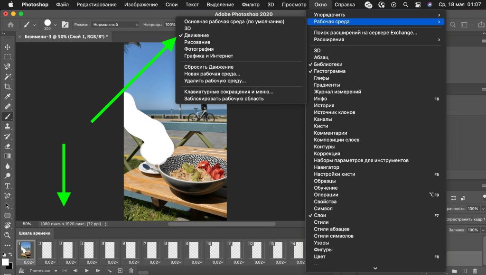486x275 pixels.
Task: Play the frame animation
Action: pyautogui.click(x=87, y=271)
